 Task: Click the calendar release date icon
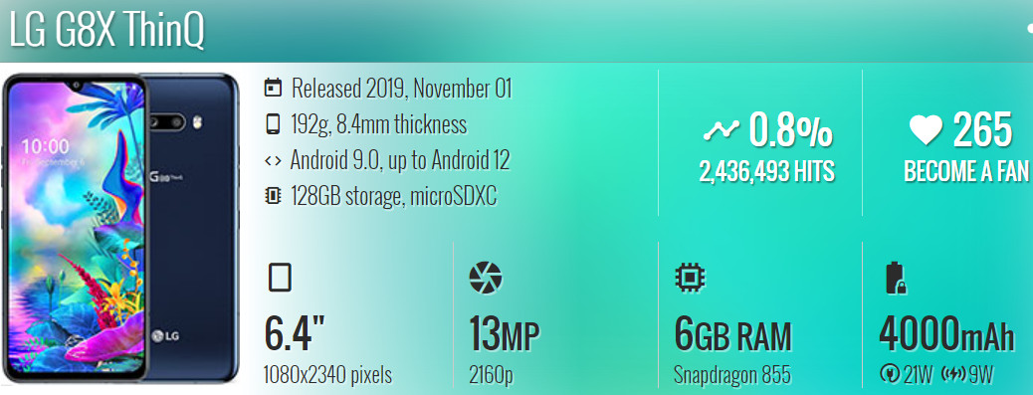(273, 88)
